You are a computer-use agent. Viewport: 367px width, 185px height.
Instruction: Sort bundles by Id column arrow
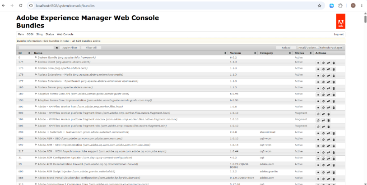(x=29, y=53)
